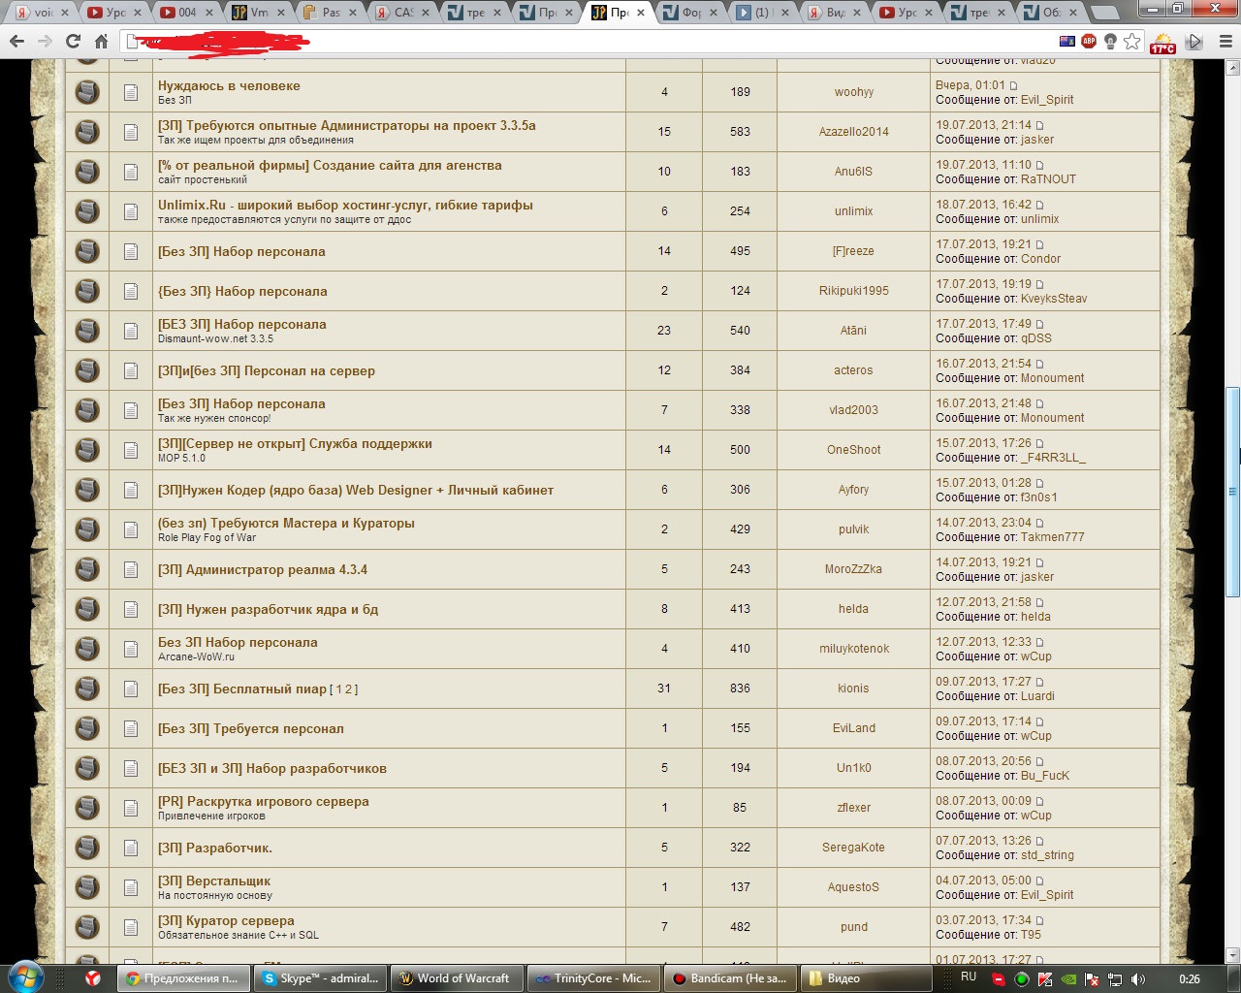This screenshot has height=993, width=1241.
Task: Click the reply count 31 for 'Бесплатный пиар'
Action: (664, 689)
